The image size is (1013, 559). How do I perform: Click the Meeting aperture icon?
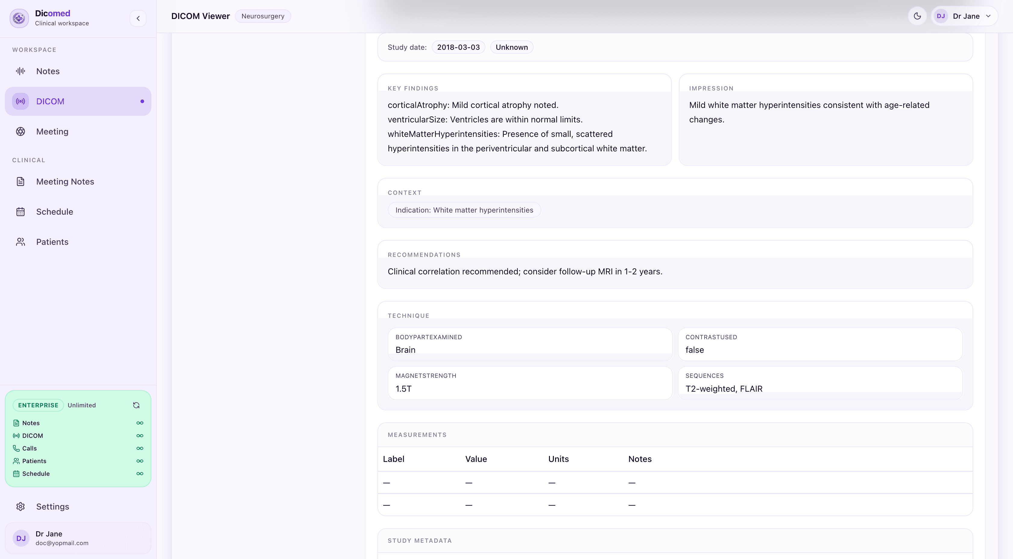click(x=21, y=131)
